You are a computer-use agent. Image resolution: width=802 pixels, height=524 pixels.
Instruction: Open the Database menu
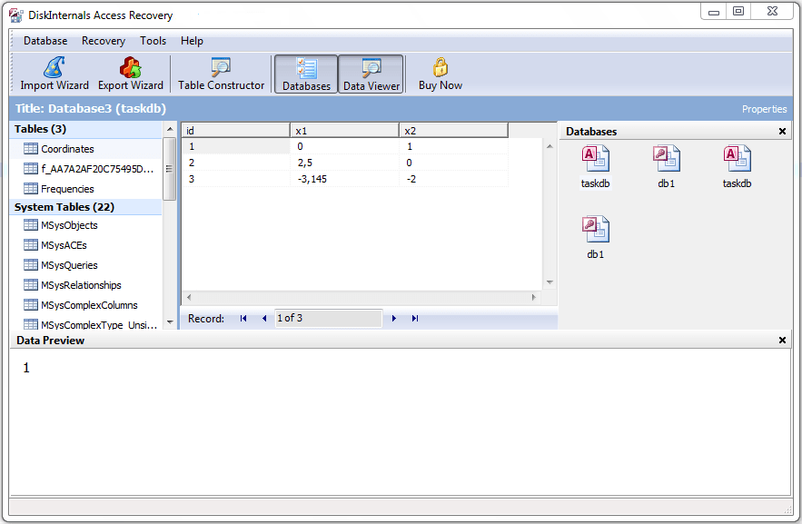pos(45,41)
